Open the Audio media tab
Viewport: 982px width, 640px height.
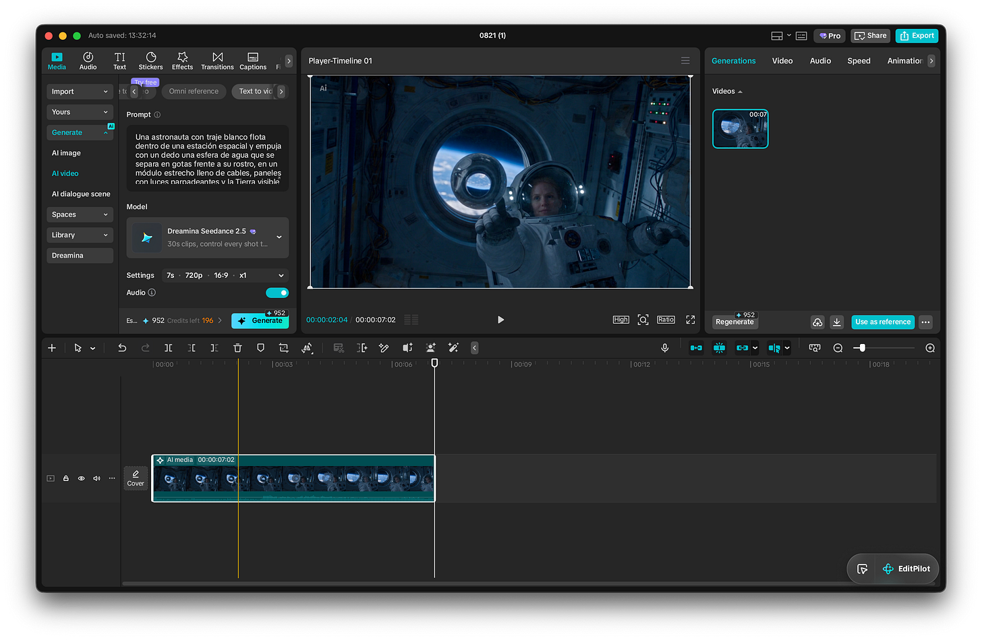coord(88,61)
